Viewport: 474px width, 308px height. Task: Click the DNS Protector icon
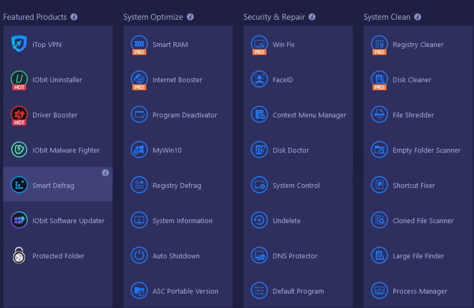(x=259, y=255)
